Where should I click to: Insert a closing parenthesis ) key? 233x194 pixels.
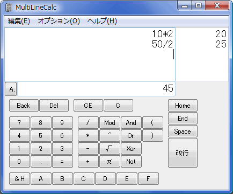pos(152,136)
